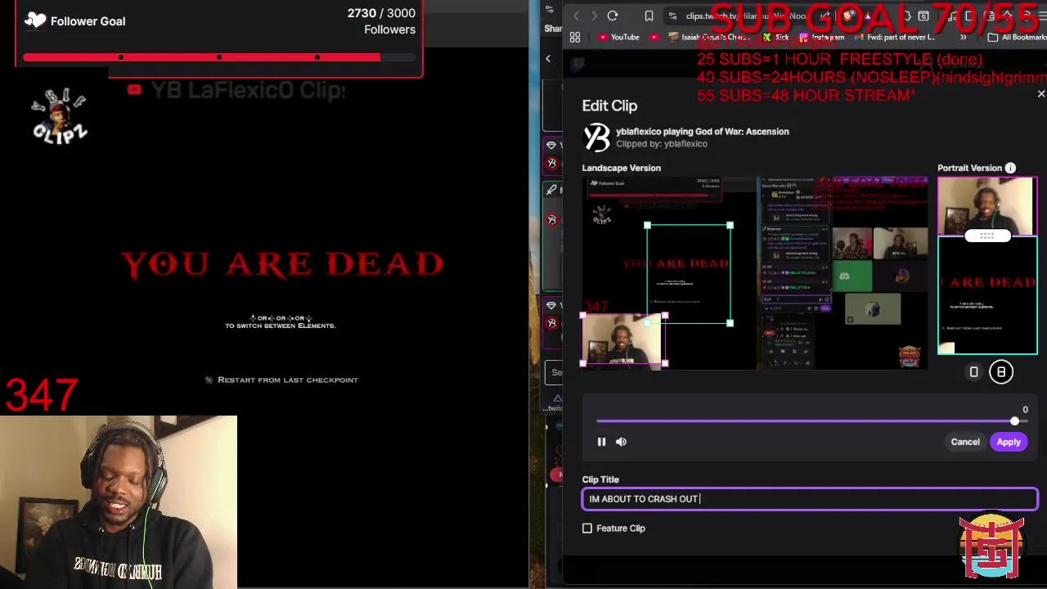This screenshot has width=1047, height=589.
Task: Click top-right handle of pink camera crop box
Action: (x=665, y=316)
